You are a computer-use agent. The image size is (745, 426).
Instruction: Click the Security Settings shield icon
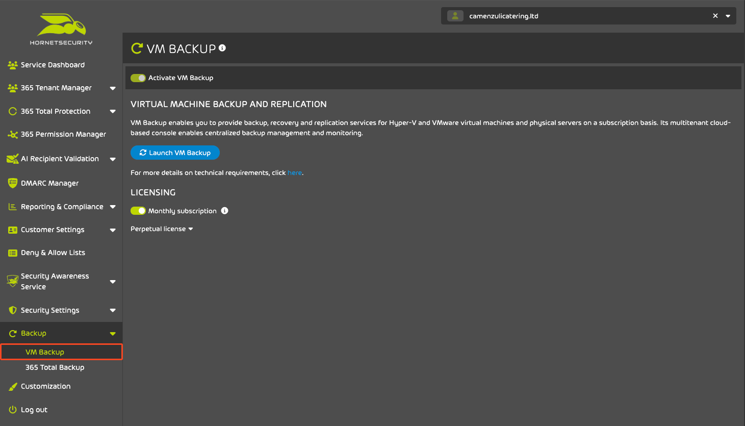tap(13, 310)
